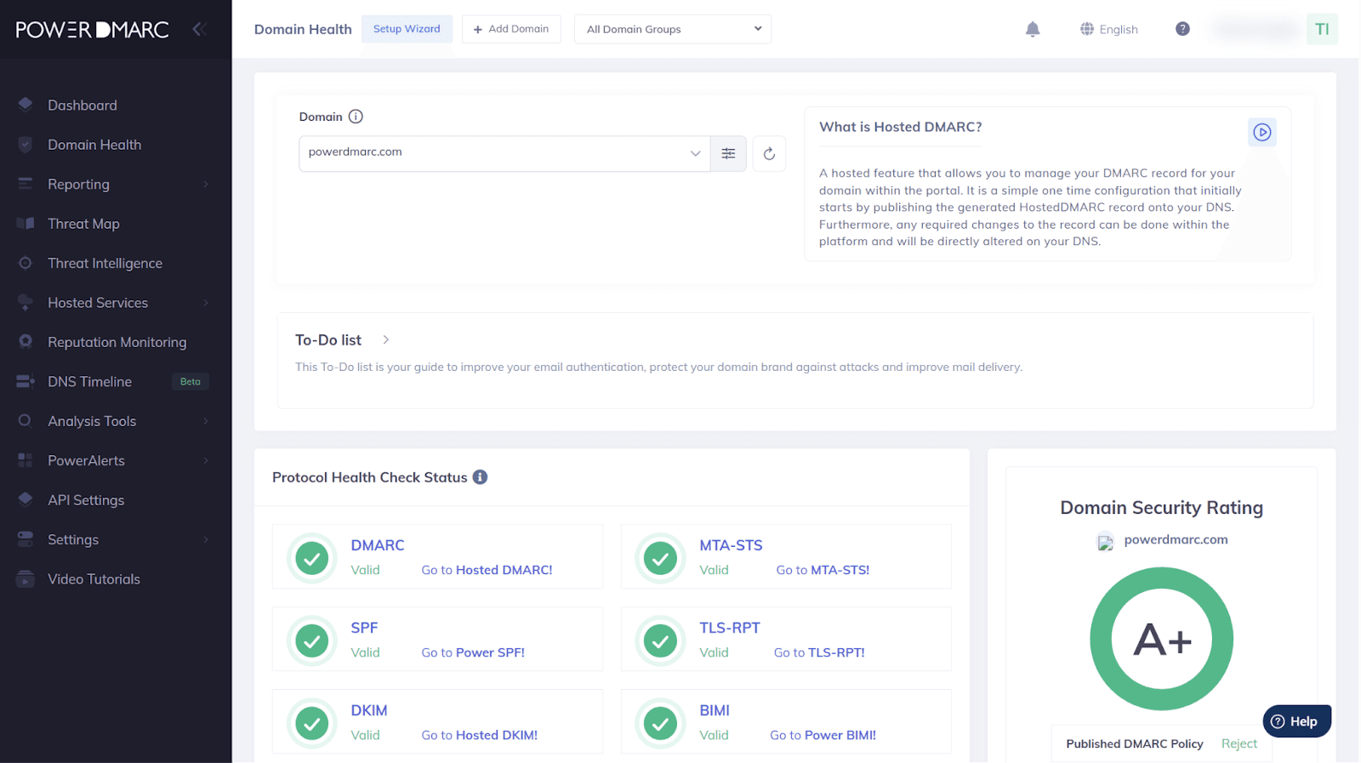Click the Analysis Tools magnifier icon
Screen dimensions: 1361x763
click(x=26, y=421)
